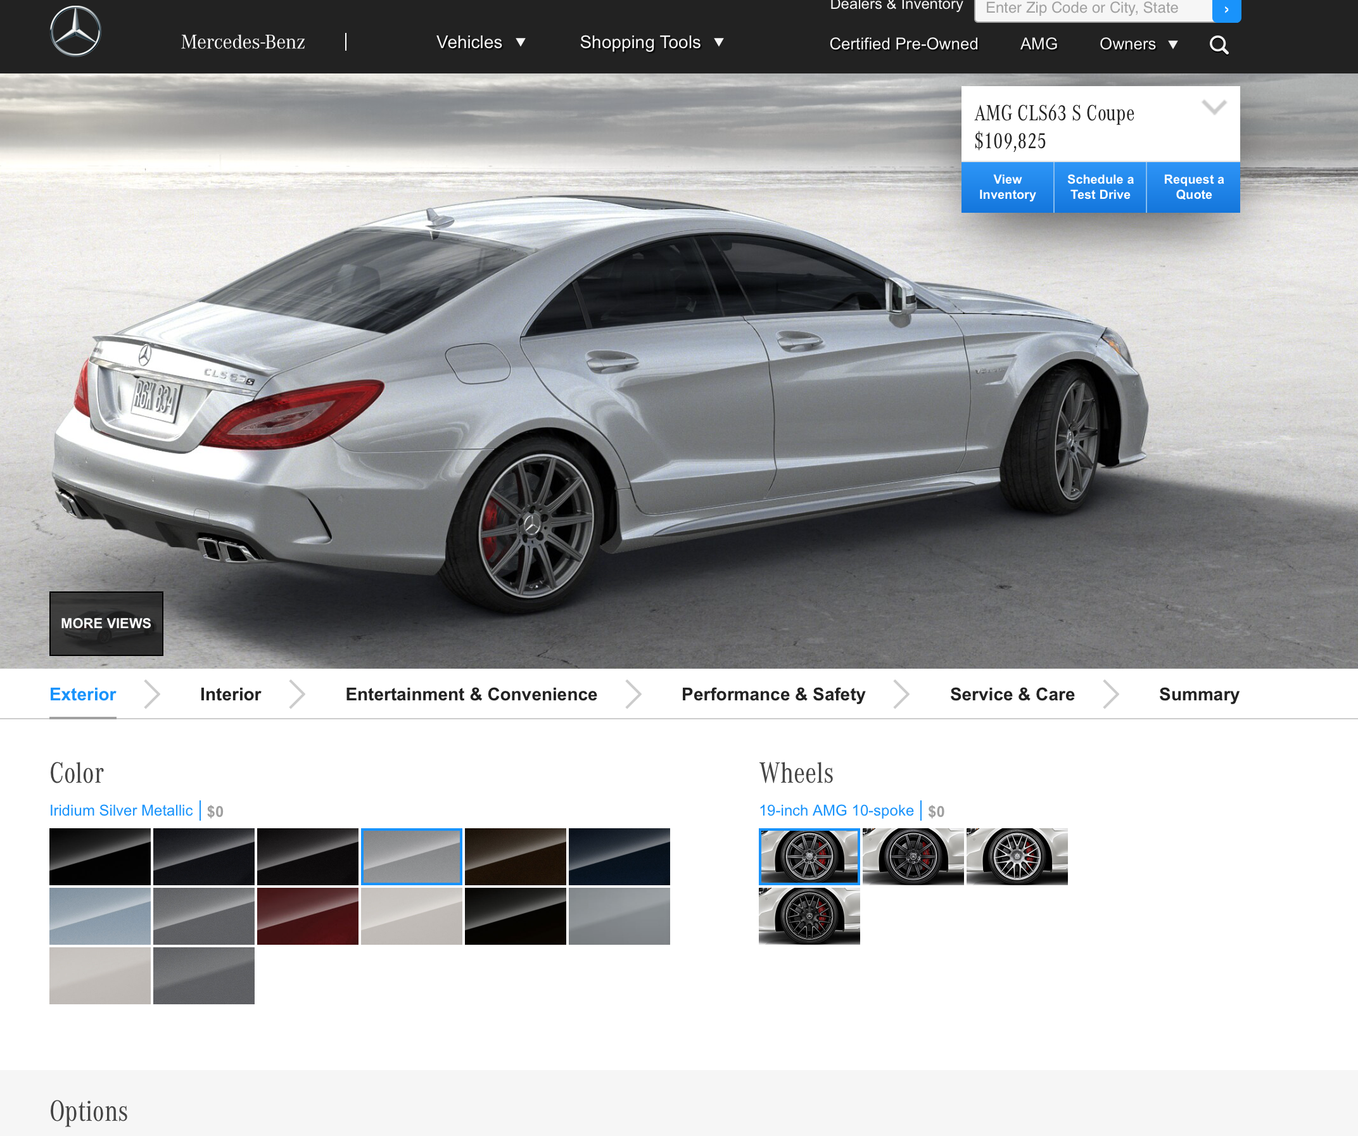
Task: Click arrow after Performance & Safety tab
Action: click(x=901, y=695)
